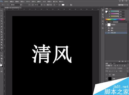The width and height of the screenshot is (129, 95).
Task: Left-align text in options bar
Action: point(54,5)
